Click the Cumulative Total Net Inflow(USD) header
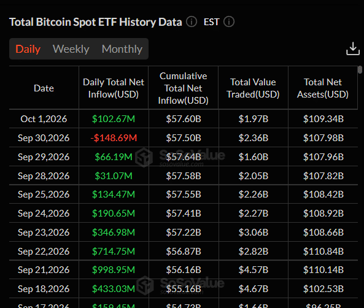The image size is (364, 308). point(184,88)
